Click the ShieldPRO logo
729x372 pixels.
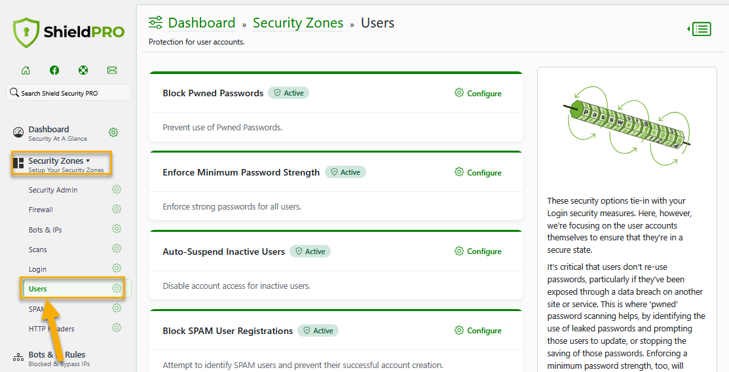click(69, 32)
